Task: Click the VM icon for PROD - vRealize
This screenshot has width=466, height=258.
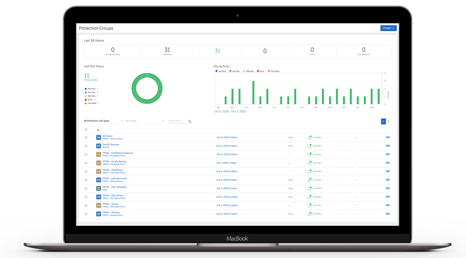Action: [x=99, y=214]
